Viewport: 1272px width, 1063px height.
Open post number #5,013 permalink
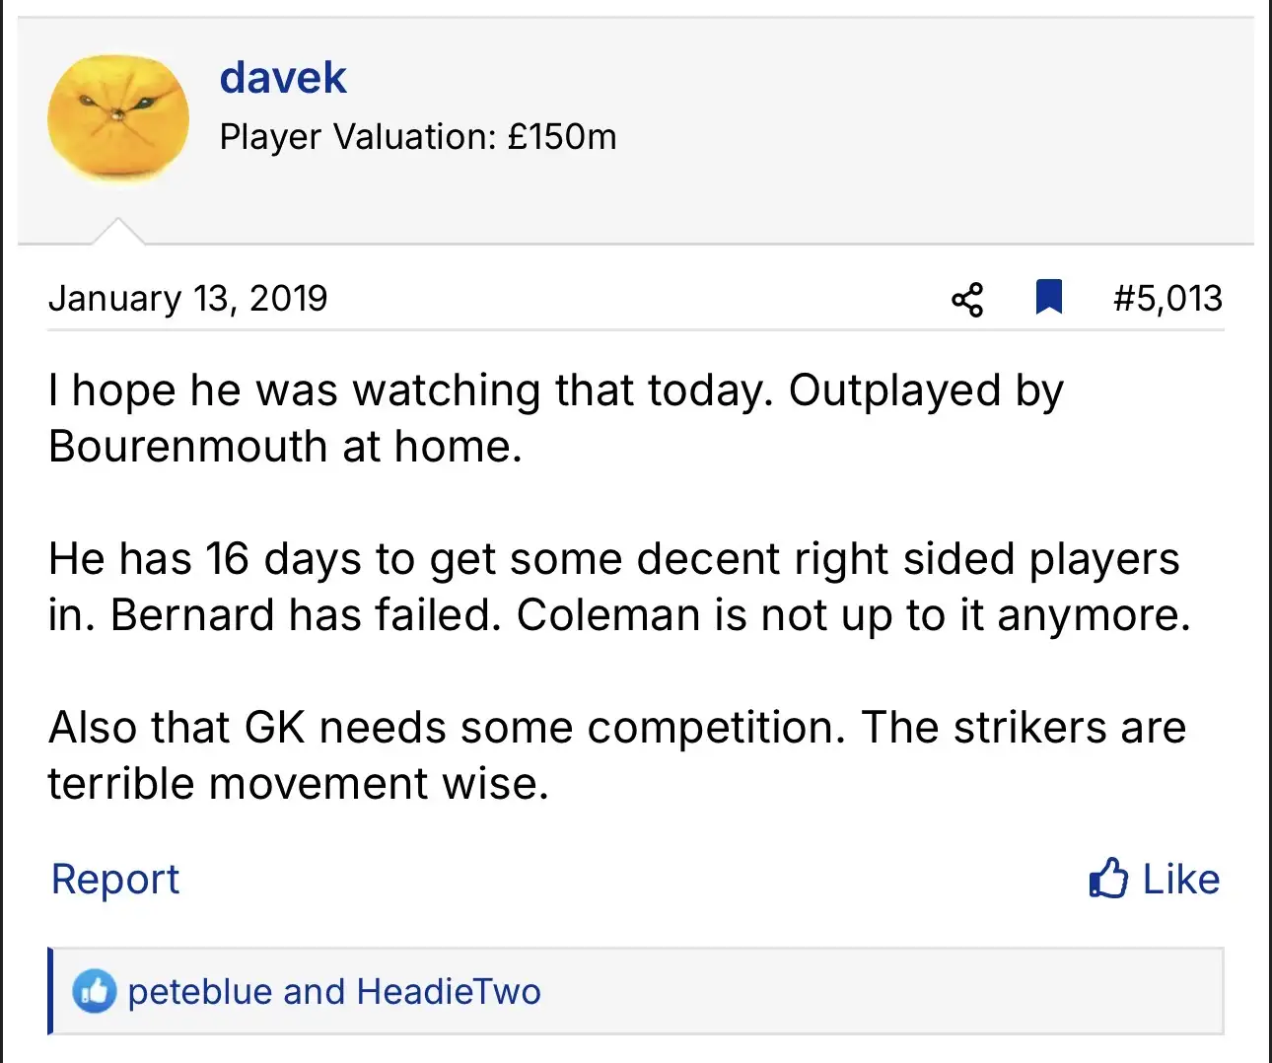coord(1167,298)
